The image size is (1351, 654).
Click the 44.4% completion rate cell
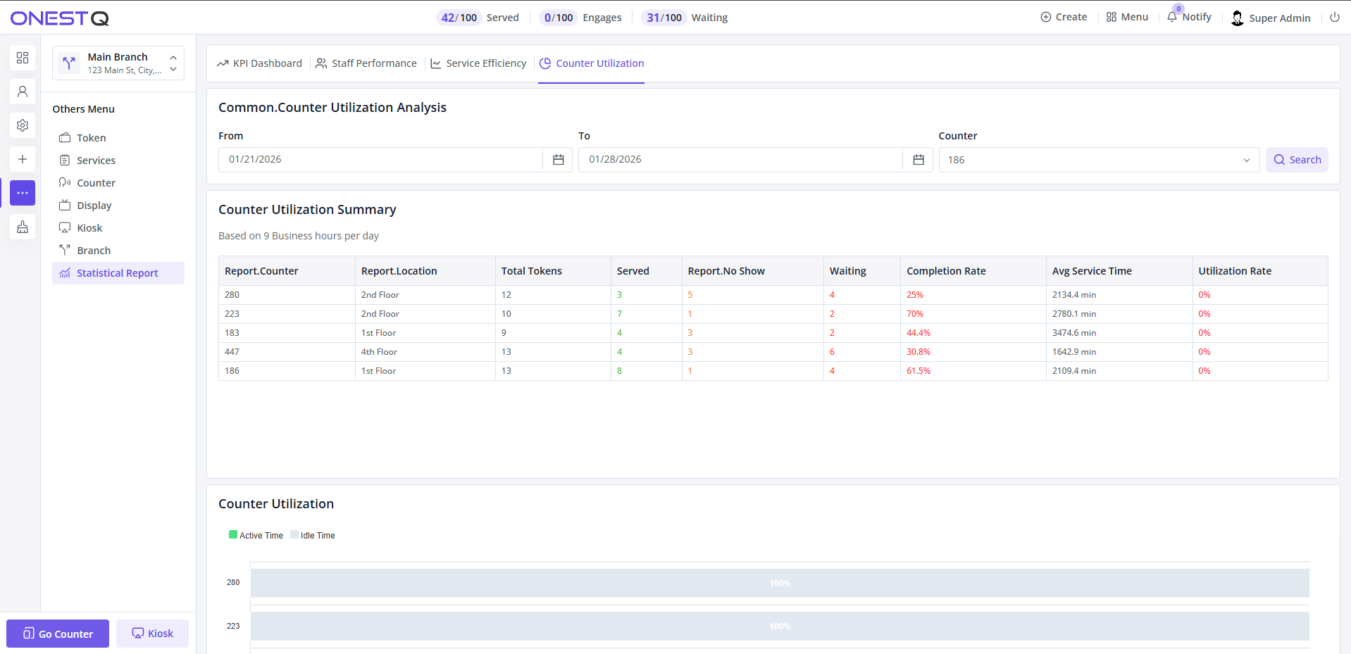click(x=973, y=333)
